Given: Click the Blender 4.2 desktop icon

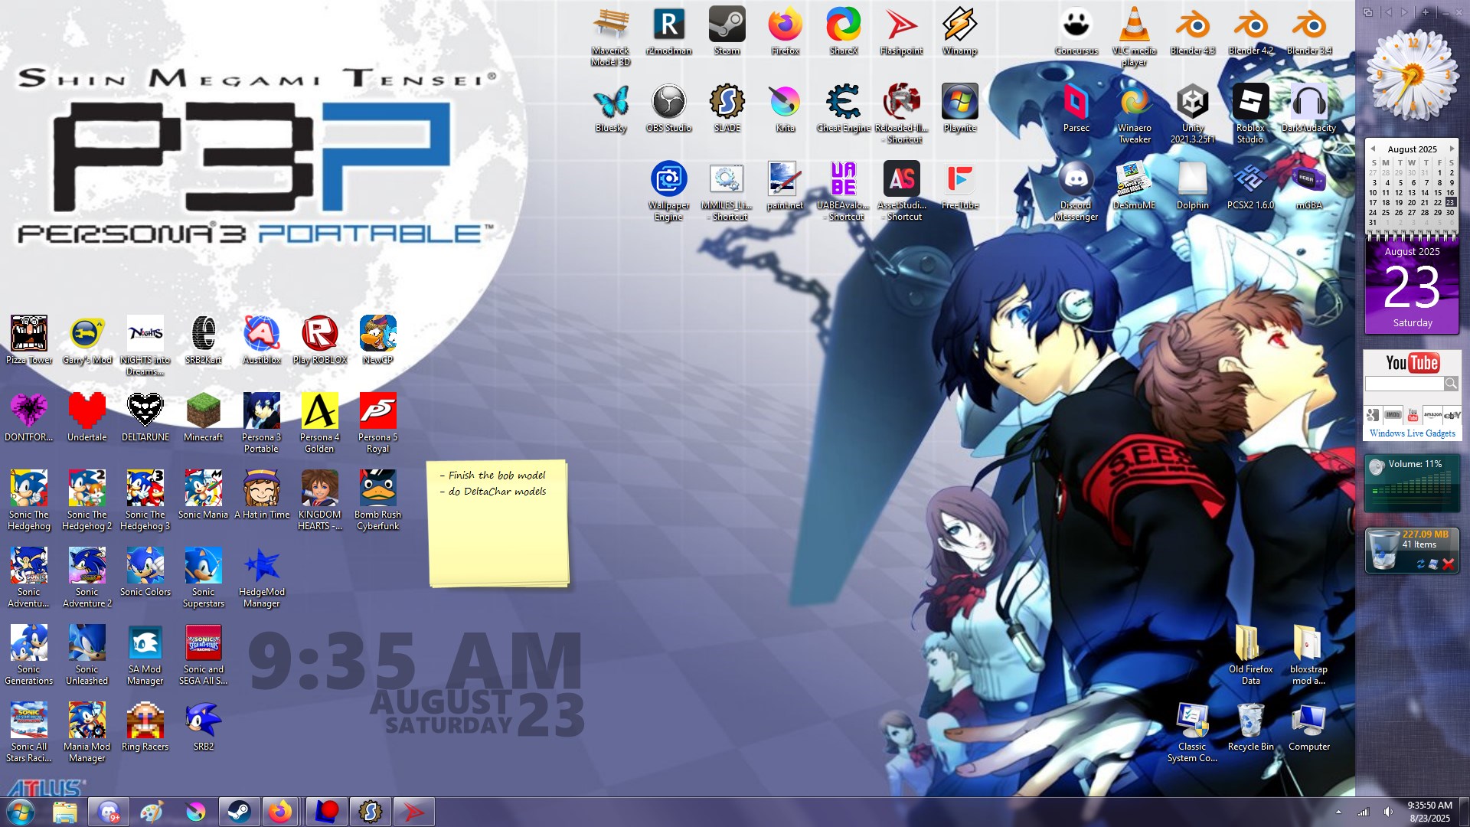Looking at the screenshot, I should 1250,31.
